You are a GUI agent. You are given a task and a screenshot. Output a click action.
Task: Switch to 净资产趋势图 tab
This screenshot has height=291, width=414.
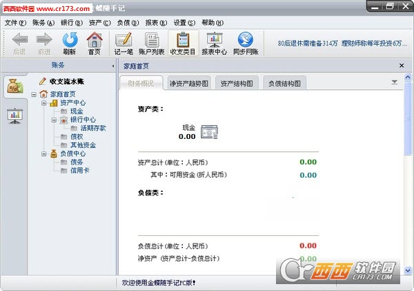pyautogui.click(x=190, y=83)
